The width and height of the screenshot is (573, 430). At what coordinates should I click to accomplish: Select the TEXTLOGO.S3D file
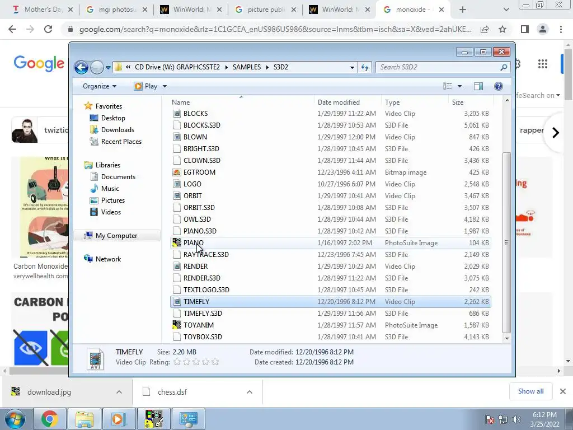tap(331, 290)
